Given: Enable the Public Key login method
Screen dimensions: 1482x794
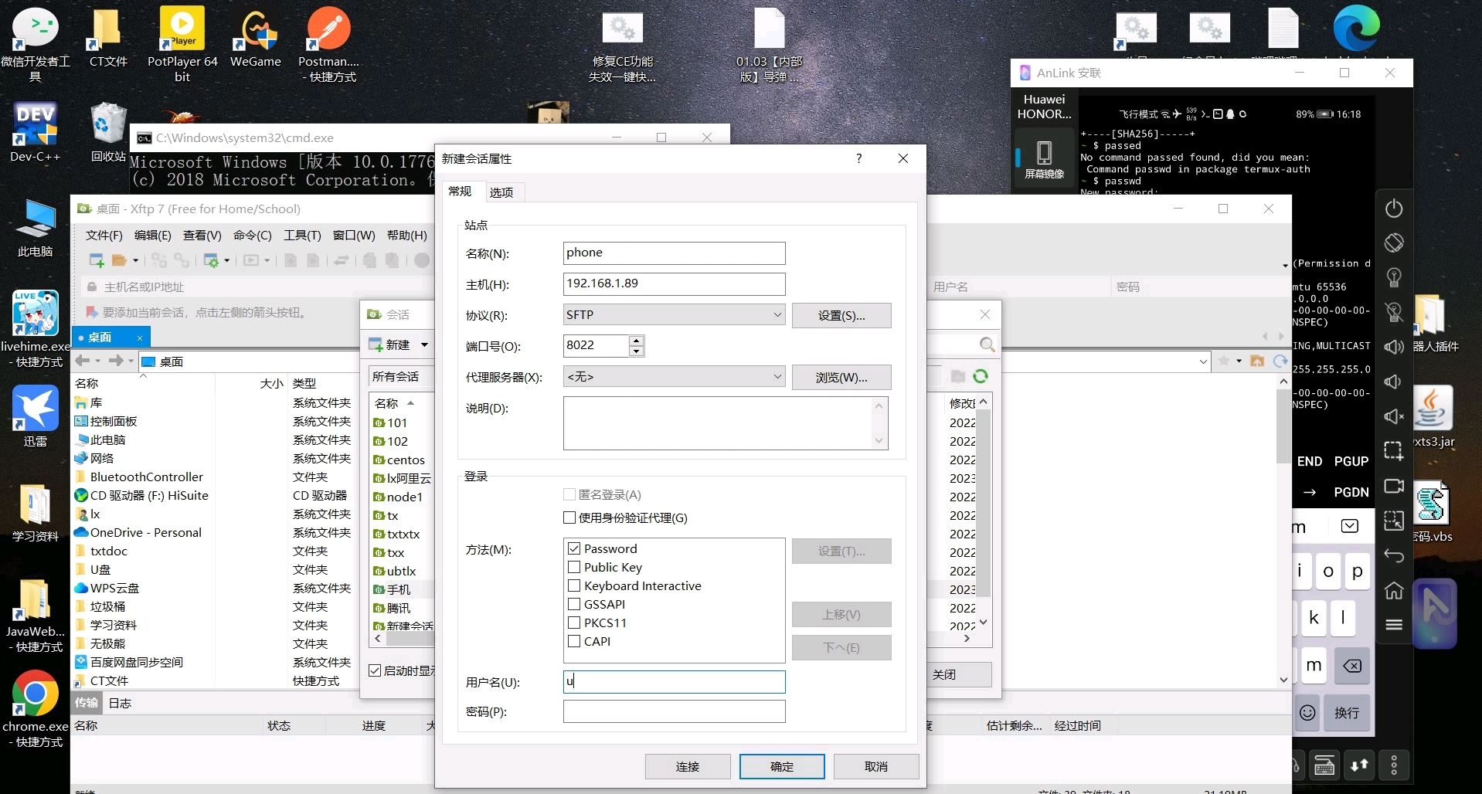Looking at the screenshot, I should pyautogui.click(x=574, y=567).
